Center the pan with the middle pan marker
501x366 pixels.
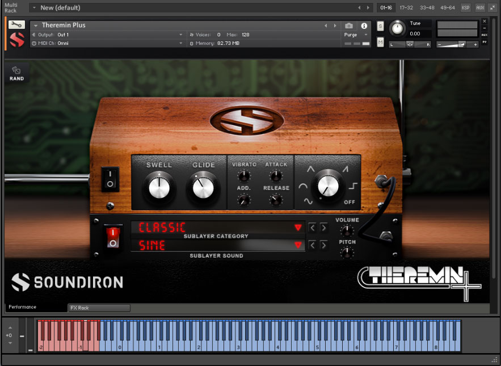[x=410, y=45]
